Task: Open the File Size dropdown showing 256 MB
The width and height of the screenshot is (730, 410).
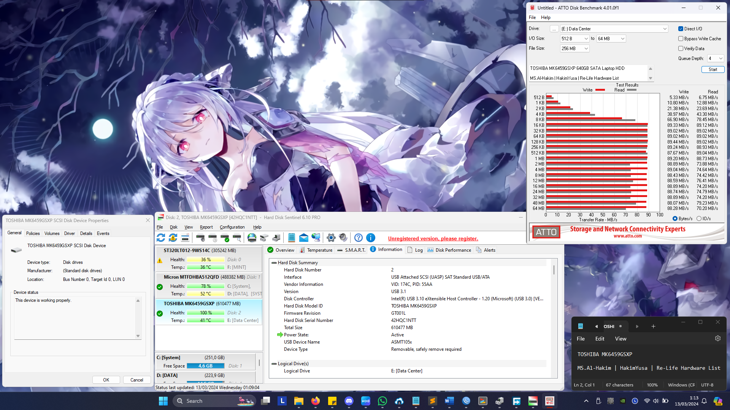Action: [574, 49]
